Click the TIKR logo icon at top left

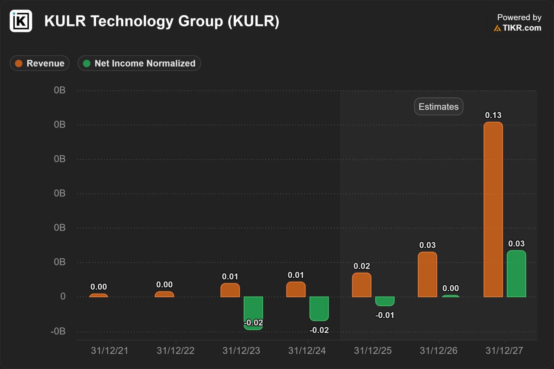(21, 21)
